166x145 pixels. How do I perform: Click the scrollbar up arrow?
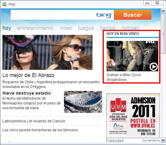tap(163, 11)
